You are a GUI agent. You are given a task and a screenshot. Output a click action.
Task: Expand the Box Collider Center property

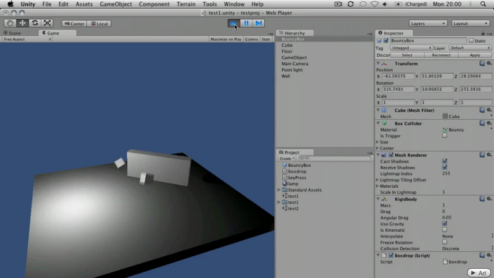[x=377, y=148]
